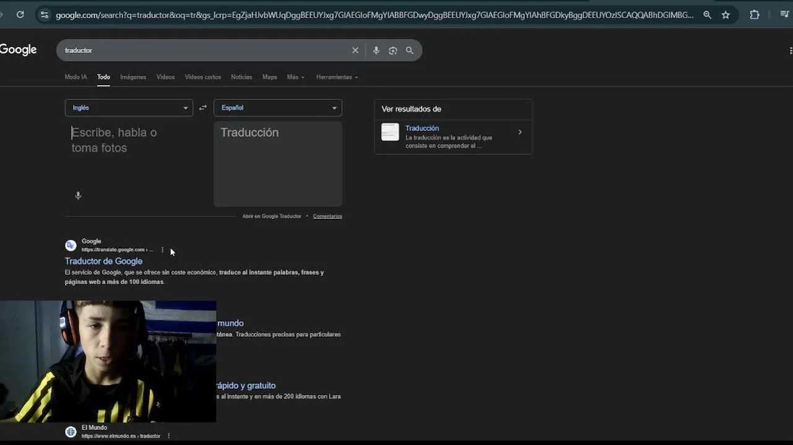This screenshot has height=445, width=793.
Task: Click the El Mundo globe favicon
Action: click(x=71, y=431)
